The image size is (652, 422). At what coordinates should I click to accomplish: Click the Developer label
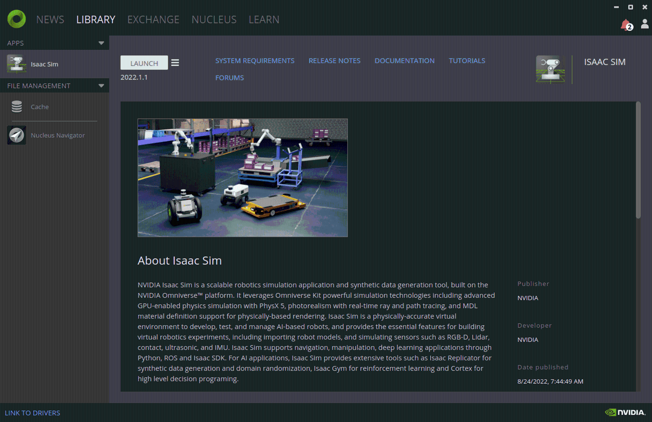coord(535,326)
